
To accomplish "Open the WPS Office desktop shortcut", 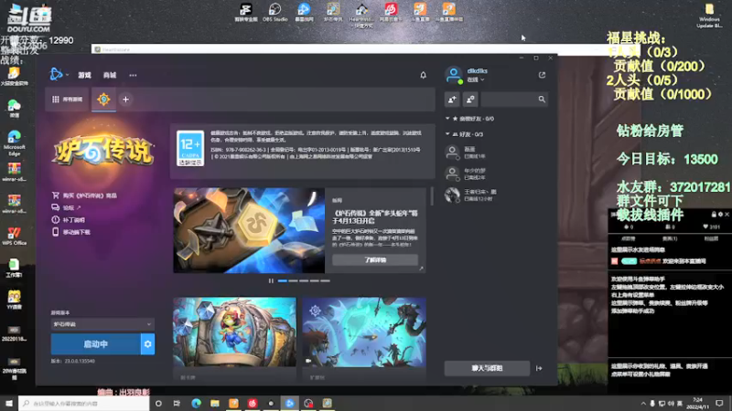I will [x=14, y=236].
